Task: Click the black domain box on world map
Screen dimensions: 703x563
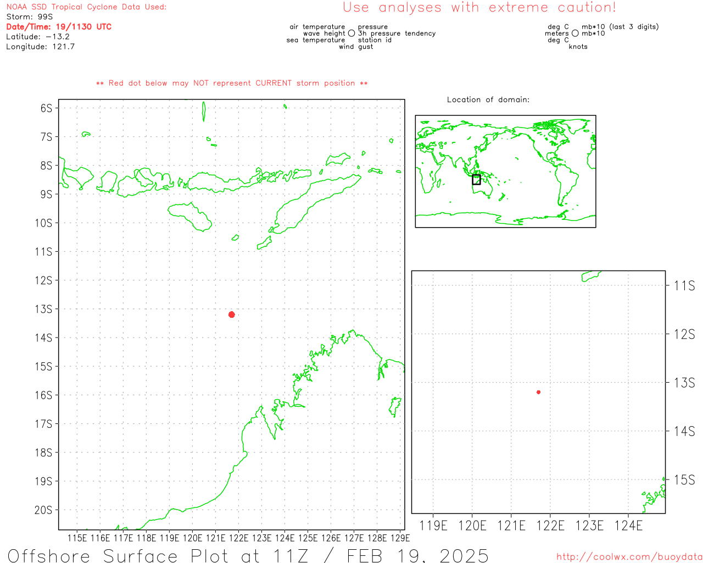Action: coord(476,179)
